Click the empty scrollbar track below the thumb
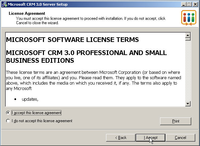This screenshot has width=200, height=146. click(x=188, y=71)
